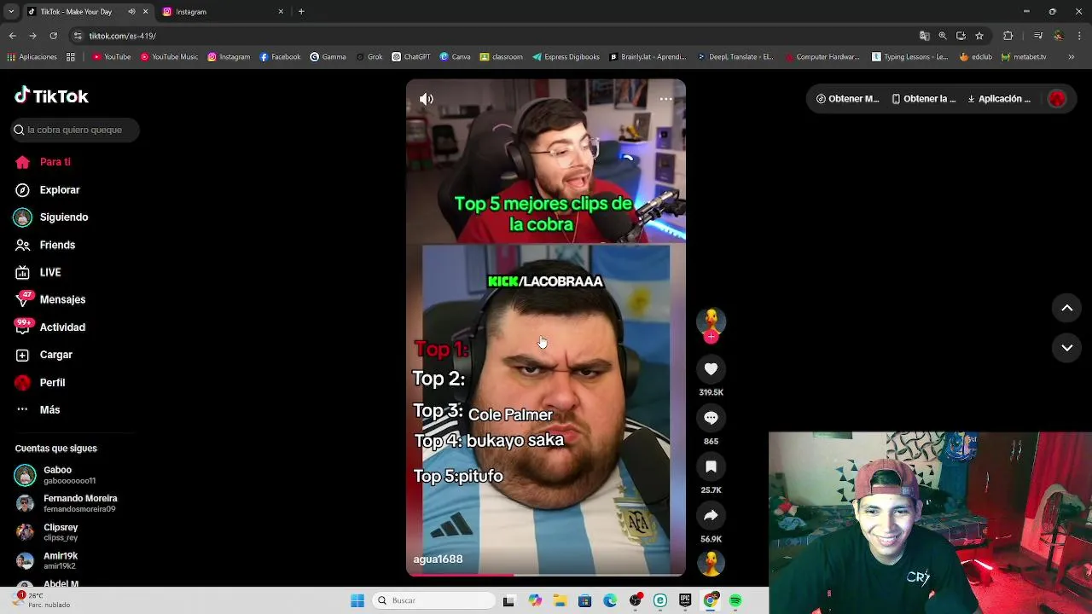Open the browser Extensions puzzle icon

point(1008,36)
